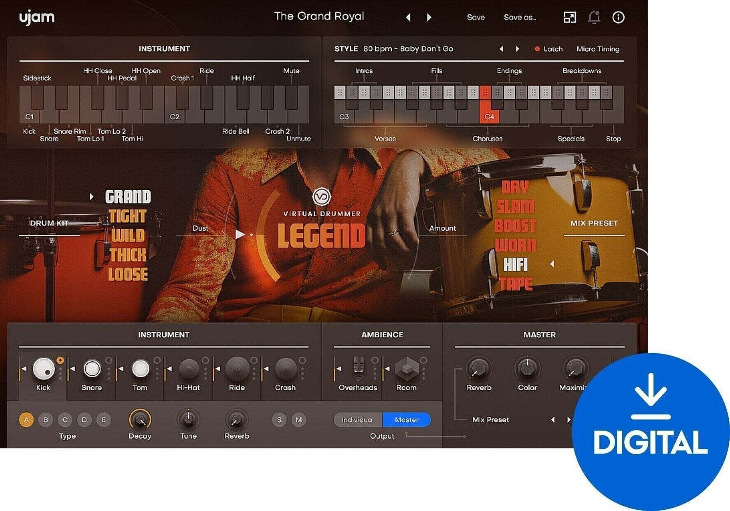Select the Room ambience icon
This screenshot has width=730, height=511.
[407, 368]
